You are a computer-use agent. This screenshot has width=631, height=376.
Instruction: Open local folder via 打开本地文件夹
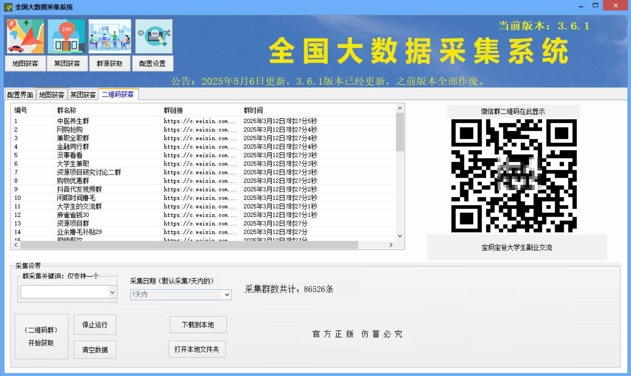pos(197,349)
